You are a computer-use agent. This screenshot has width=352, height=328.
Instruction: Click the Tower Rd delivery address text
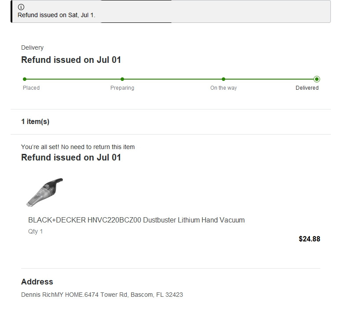102,295
